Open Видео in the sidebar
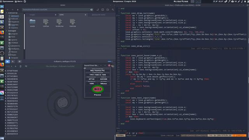The width and height of the screenshot is (249, 140). point(12,55)
